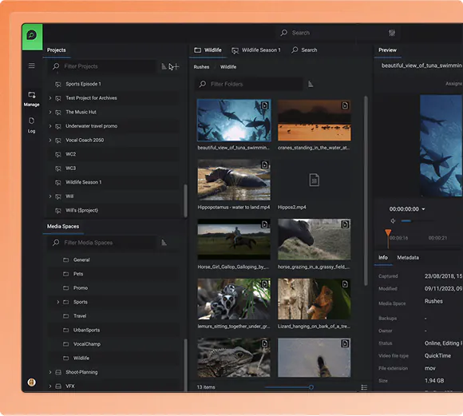
Task: Expand The Music Hut project
Action: tap(50, 112)
